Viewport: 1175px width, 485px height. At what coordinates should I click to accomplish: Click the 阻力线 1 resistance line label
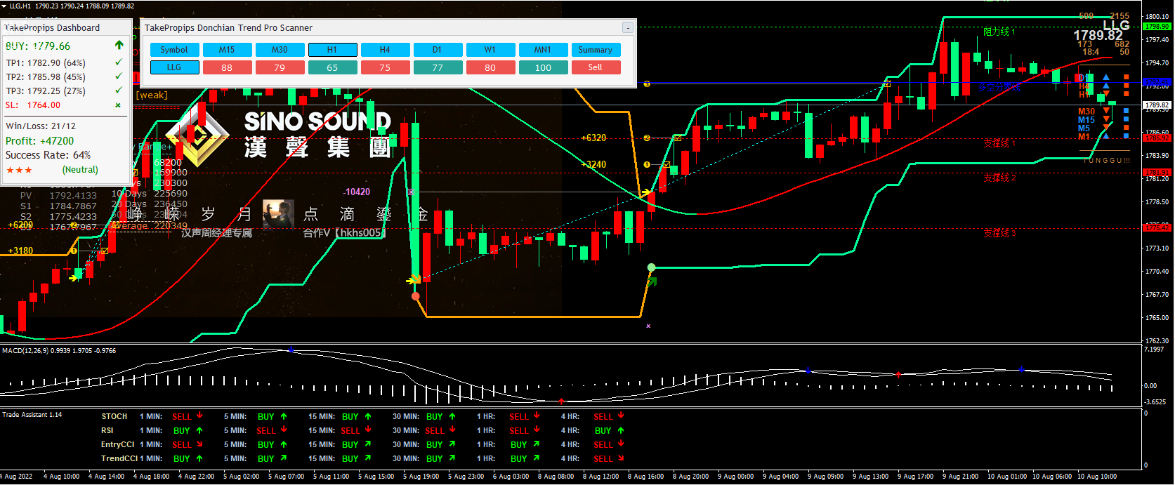pos(999,32)
